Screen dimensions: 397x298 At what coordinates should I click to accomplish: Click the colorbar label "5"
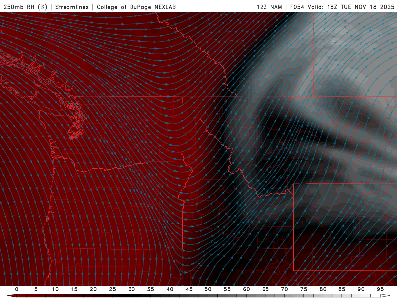36,289
